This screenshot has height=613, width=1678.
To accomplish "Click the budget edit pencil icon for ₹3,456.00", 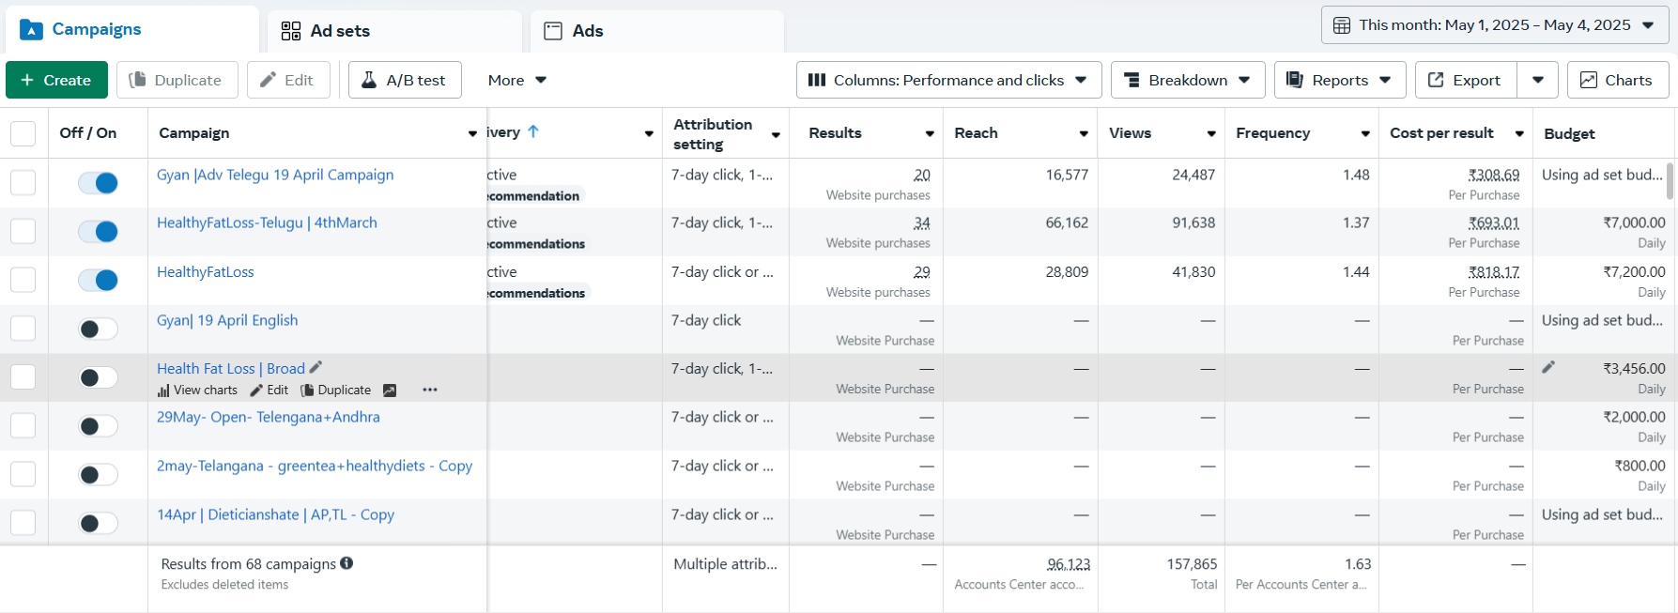I will [x=1548, y=367].
